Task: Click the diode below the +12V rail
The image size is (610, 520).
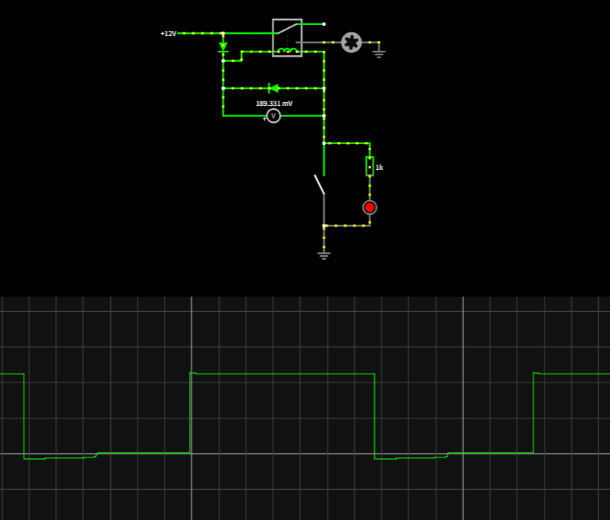Action: tap(223, 47)
